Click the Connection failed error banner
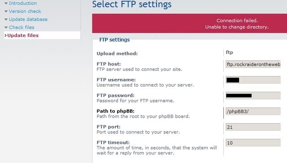The width and height of the screenshot is (287, 163). click(189, 23)
